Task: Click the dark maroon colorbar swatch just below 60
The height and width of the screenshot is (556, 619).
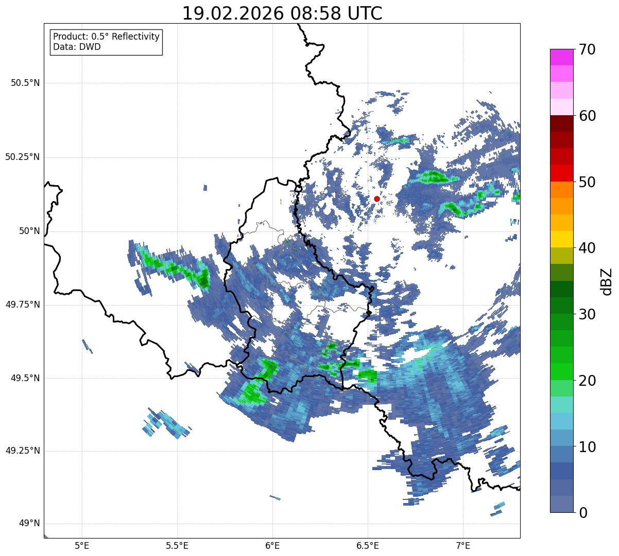Action: [561, 123]
